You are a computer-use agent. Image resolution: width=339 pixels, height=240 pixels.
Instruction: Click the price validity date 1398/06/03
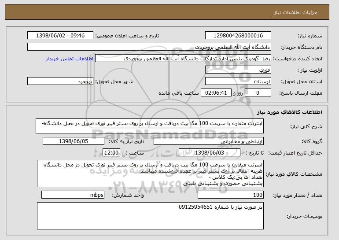[210, 153]
